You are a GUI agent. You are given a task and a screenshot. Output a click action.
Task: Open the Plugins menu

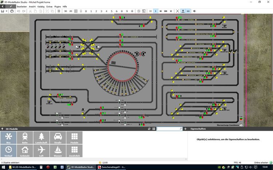click(58, 7)
